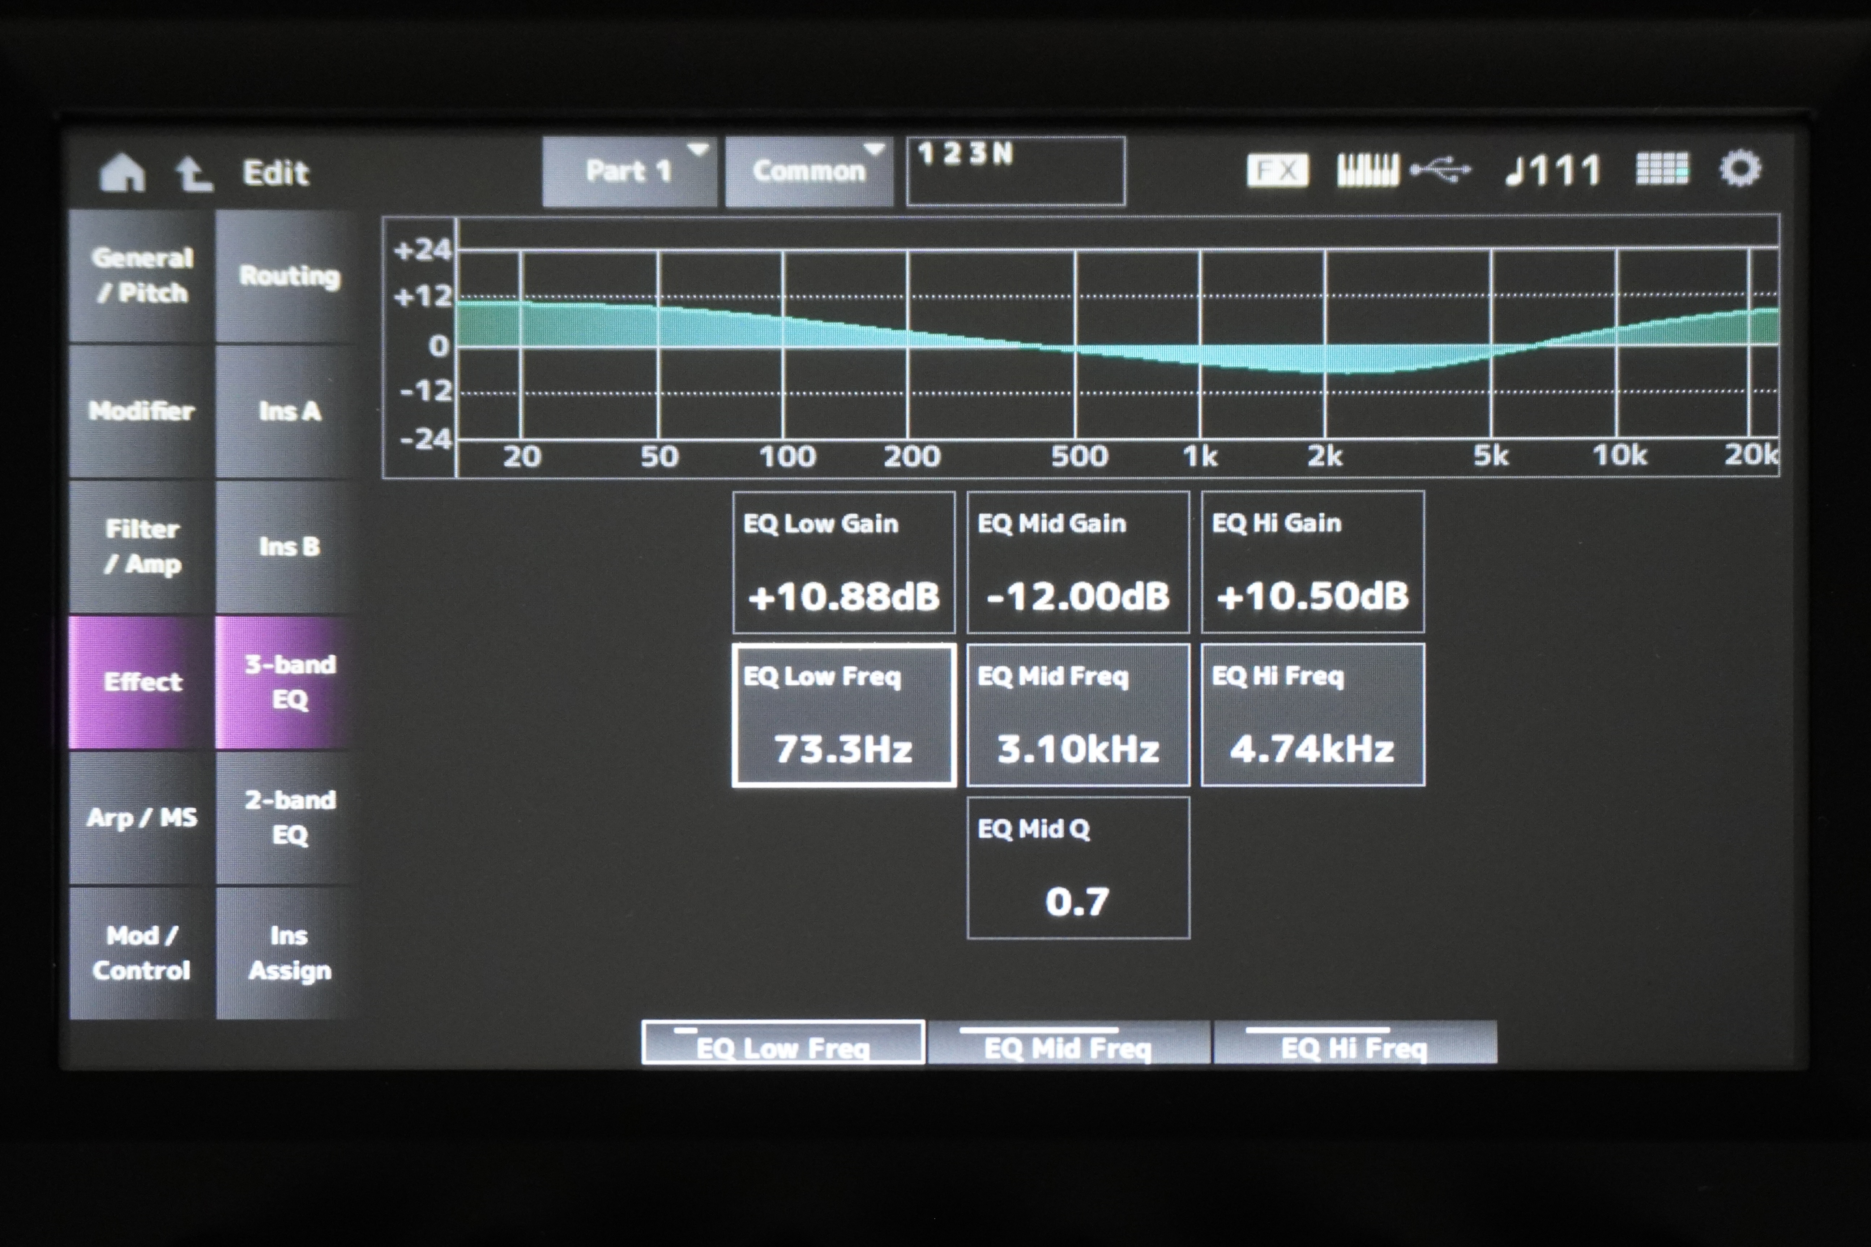Tap the EQ curve graph display
1871x1247 pixels.
tap(1114, 346)
